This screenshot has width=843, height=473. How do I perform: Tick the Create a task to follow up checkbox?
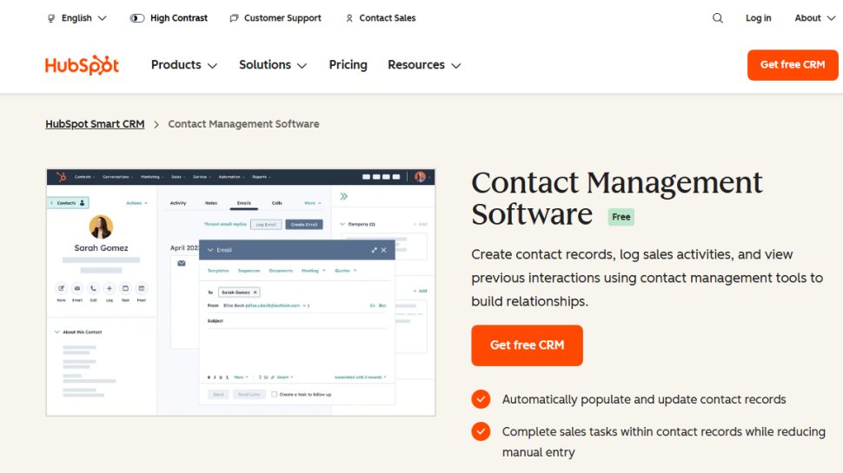coord(274,394)
